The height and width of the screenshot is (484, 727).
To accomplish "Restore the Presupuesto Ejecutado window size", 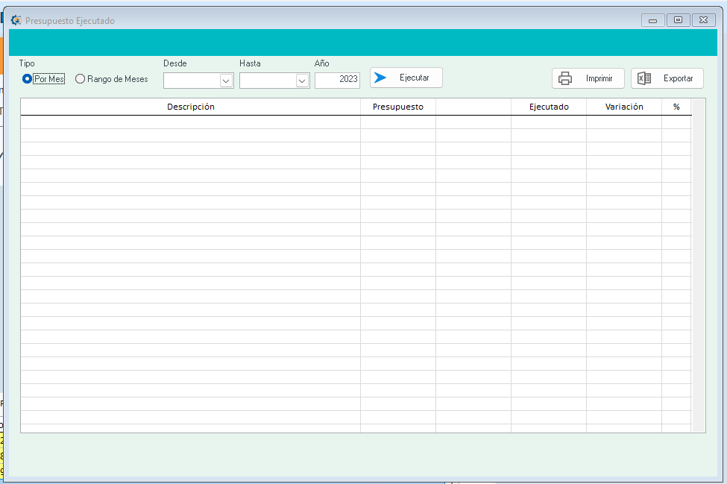I will pyautogui.click(x=678, y=21).
